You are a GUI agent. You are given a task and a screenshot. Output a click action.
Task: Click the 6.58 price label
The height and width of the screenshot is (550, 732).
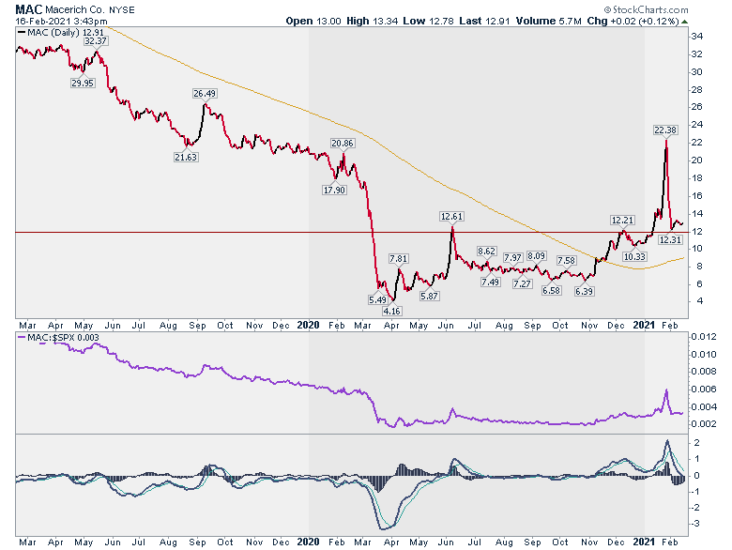(551, 290)
